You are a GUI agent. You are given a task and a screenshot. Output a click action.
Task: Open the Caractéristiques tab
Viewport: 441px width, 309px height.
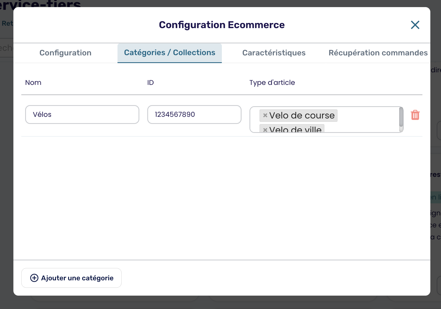[274, 53]
